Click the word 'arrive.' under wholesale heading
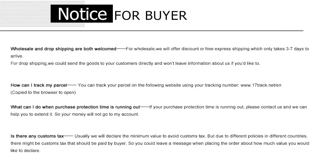This screenshot has height=154, width=317. pos(17,56)
